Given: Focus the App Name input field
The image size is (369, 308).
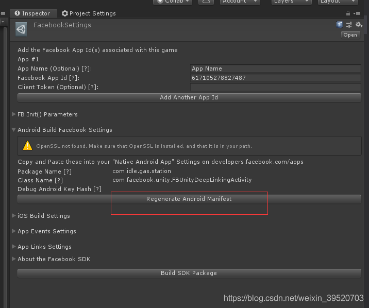Looking at the screenshot, I should pos(276,69).
